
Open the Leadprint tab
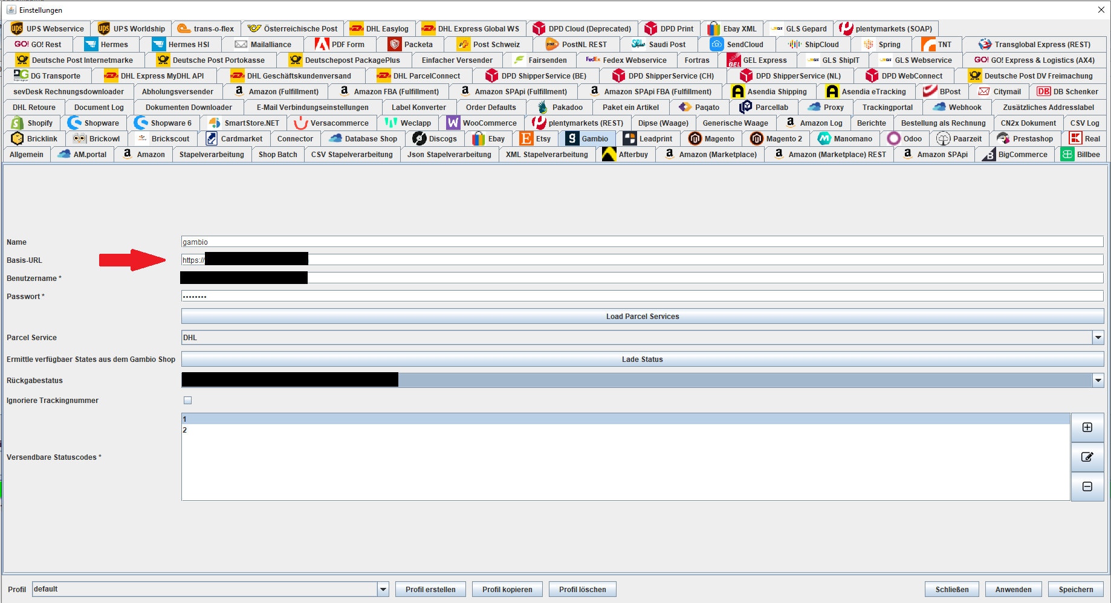tap(648, 138)
